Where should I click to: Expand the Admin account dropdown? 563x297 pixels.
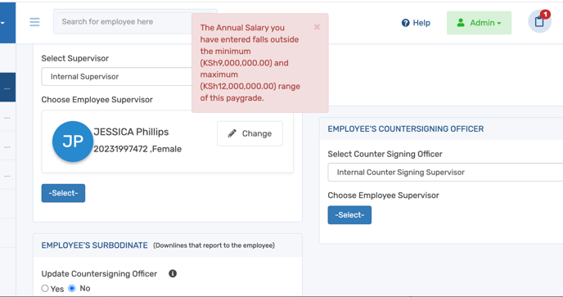point(479,23)
